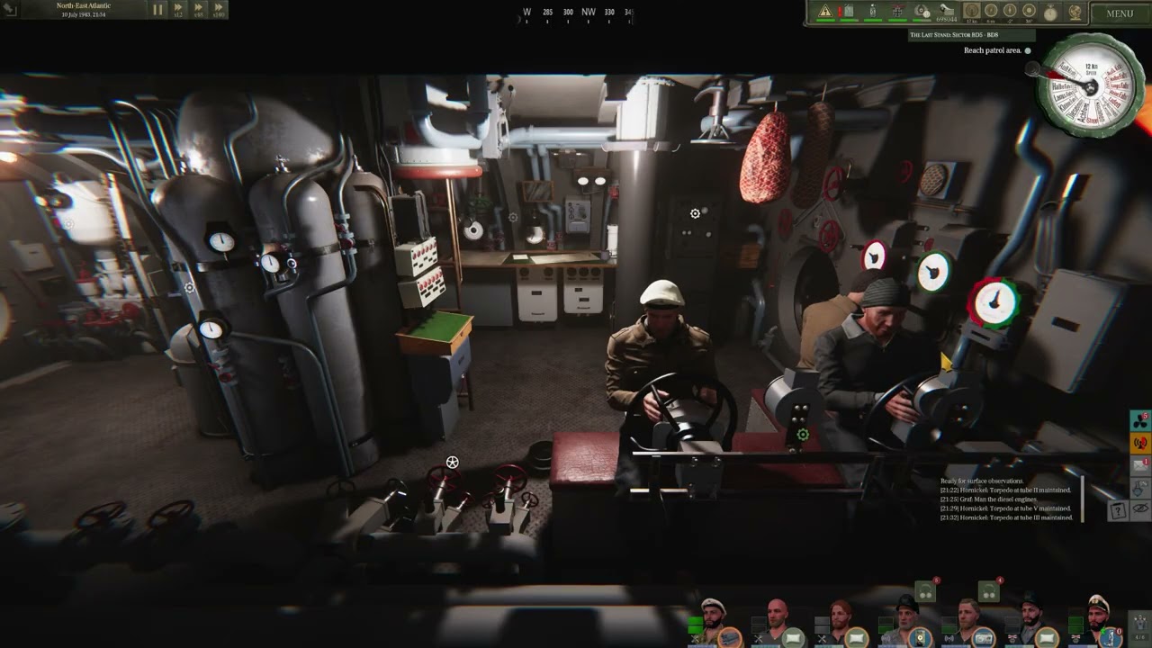Click the stopwatch icon
Viewport: 1152px width, 648px height.
[1050, 13]
